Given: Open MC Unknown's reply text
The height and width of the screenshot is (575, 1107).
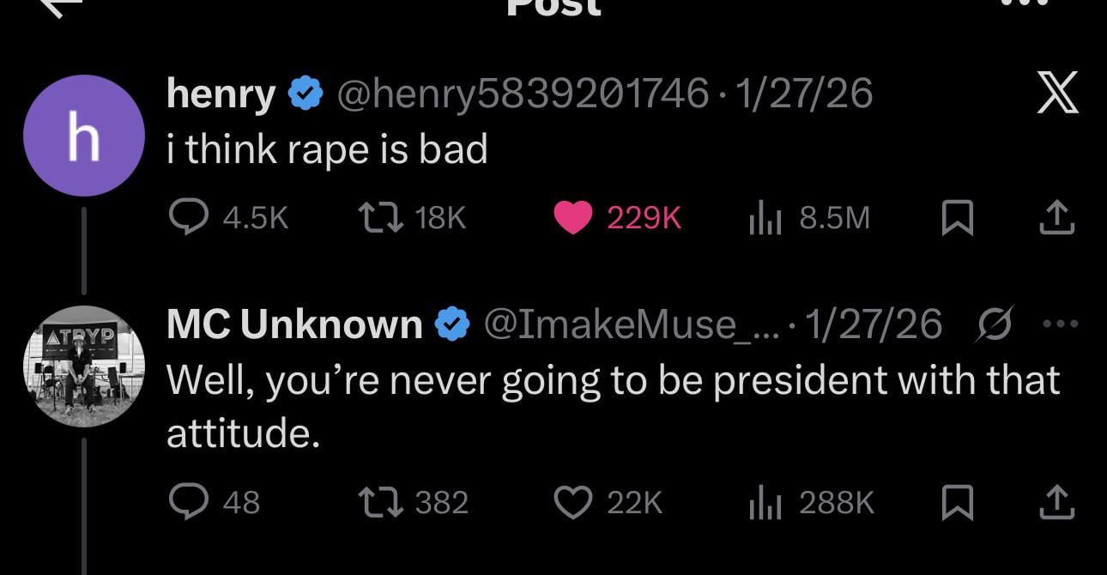Looking at the screenshot, I should 612,406.
